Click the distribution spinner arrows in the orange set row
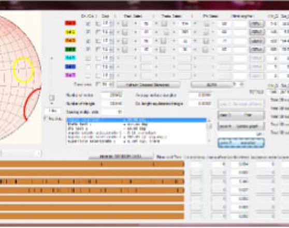This screenshot has width=289, height=228. click(x=112, y=41)
